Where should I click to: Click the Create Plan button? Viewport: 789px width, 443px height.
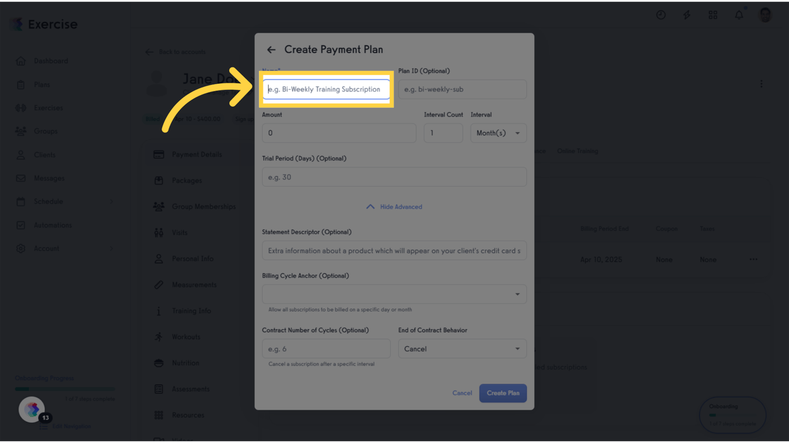503,393
